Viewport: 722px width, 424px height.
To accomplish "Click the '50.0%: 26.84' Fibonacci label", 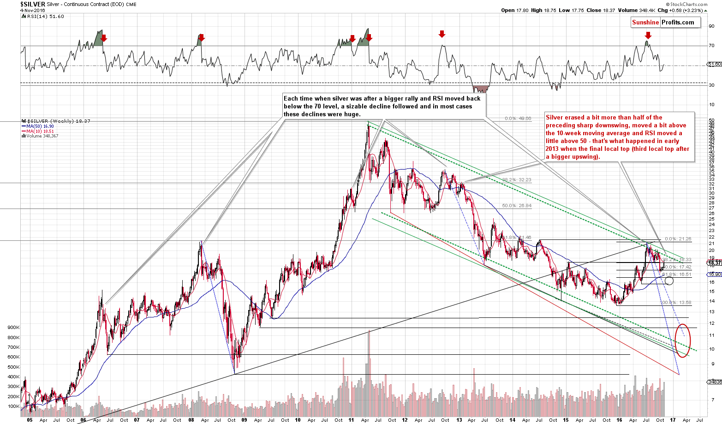I will coord(517,206).
